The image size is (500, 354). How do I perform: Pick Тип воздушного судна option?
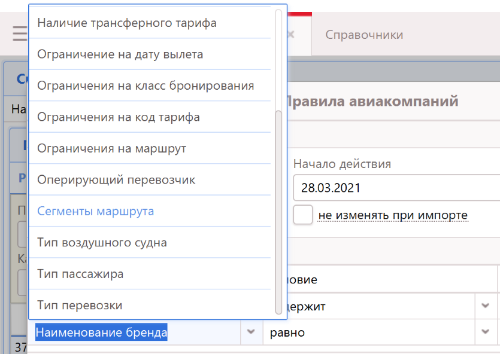point(102,243)
